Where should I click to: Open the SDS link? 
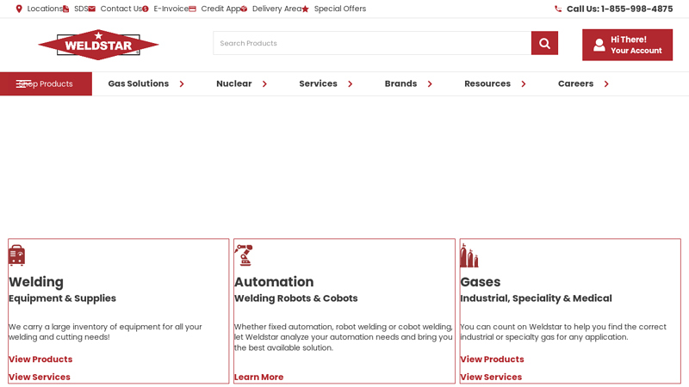pos(81,9)
